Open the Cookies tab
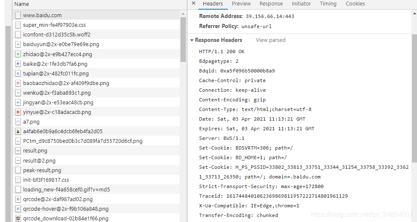The width and height of the screenshot is (417, 222). click(355, 4)
